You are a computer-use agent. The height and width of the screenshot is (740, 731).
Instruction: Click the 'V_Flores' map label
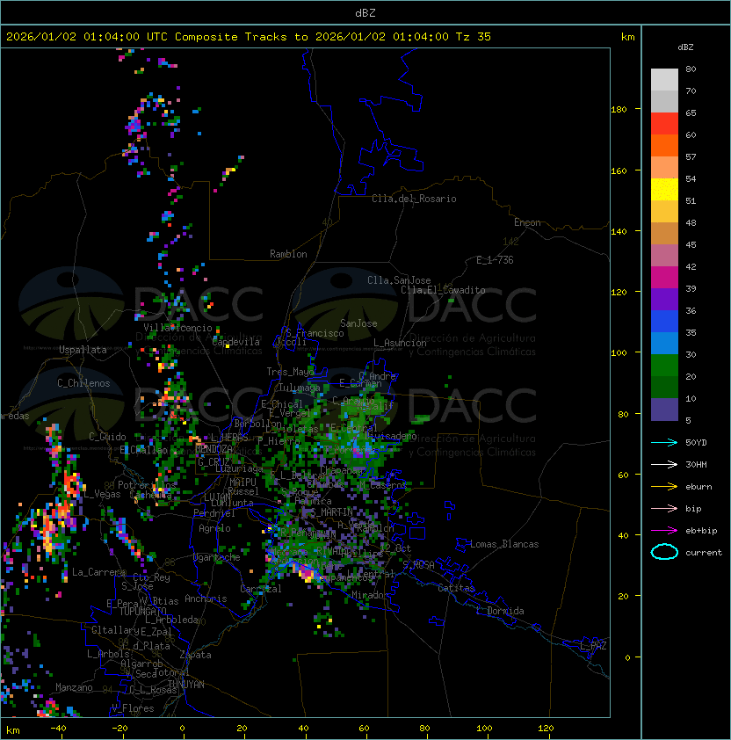click(x=133, y=708)
